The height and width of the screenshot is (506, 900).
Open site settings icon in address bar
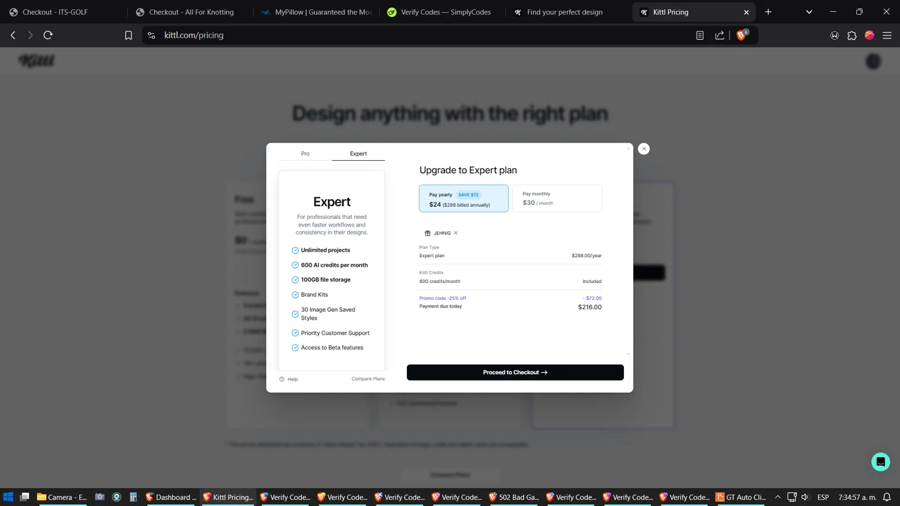[x=151, y=35]
